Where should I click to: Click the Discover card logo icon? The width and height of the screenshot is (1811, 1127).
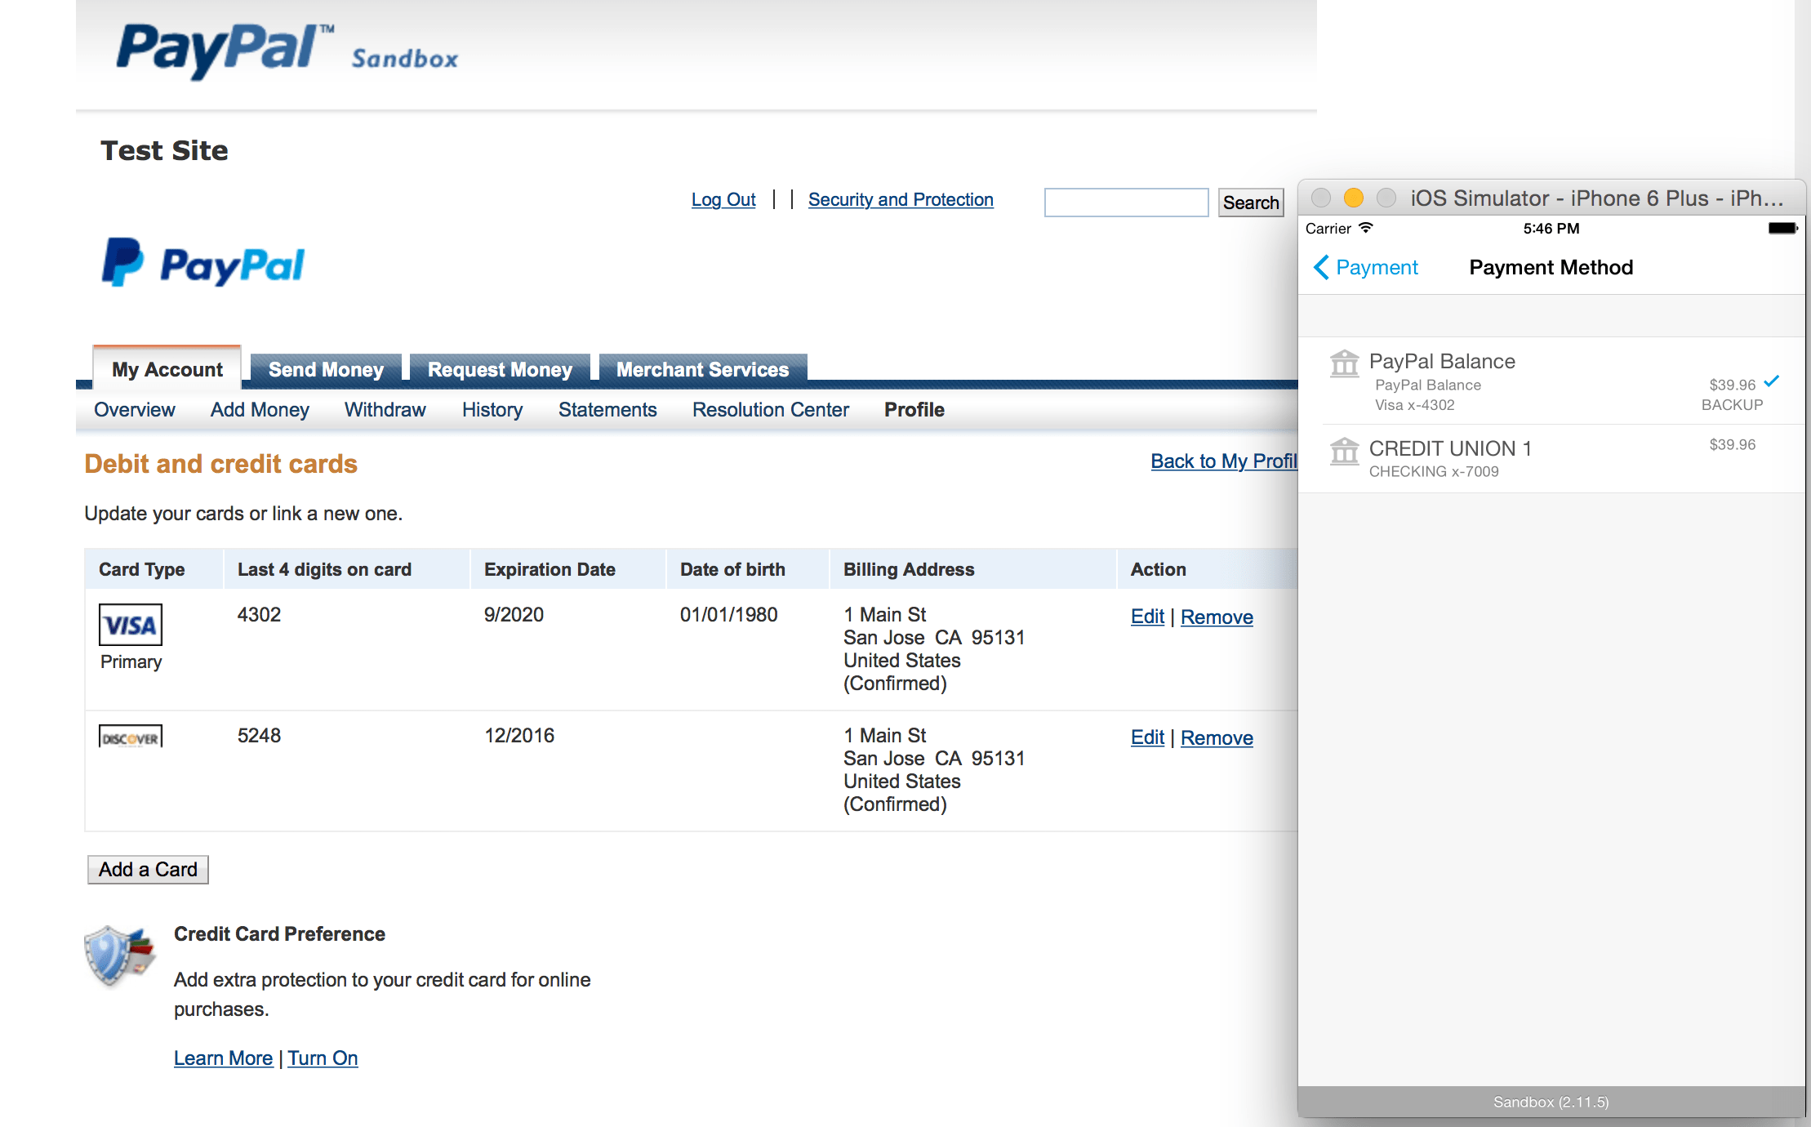[131, 737]
